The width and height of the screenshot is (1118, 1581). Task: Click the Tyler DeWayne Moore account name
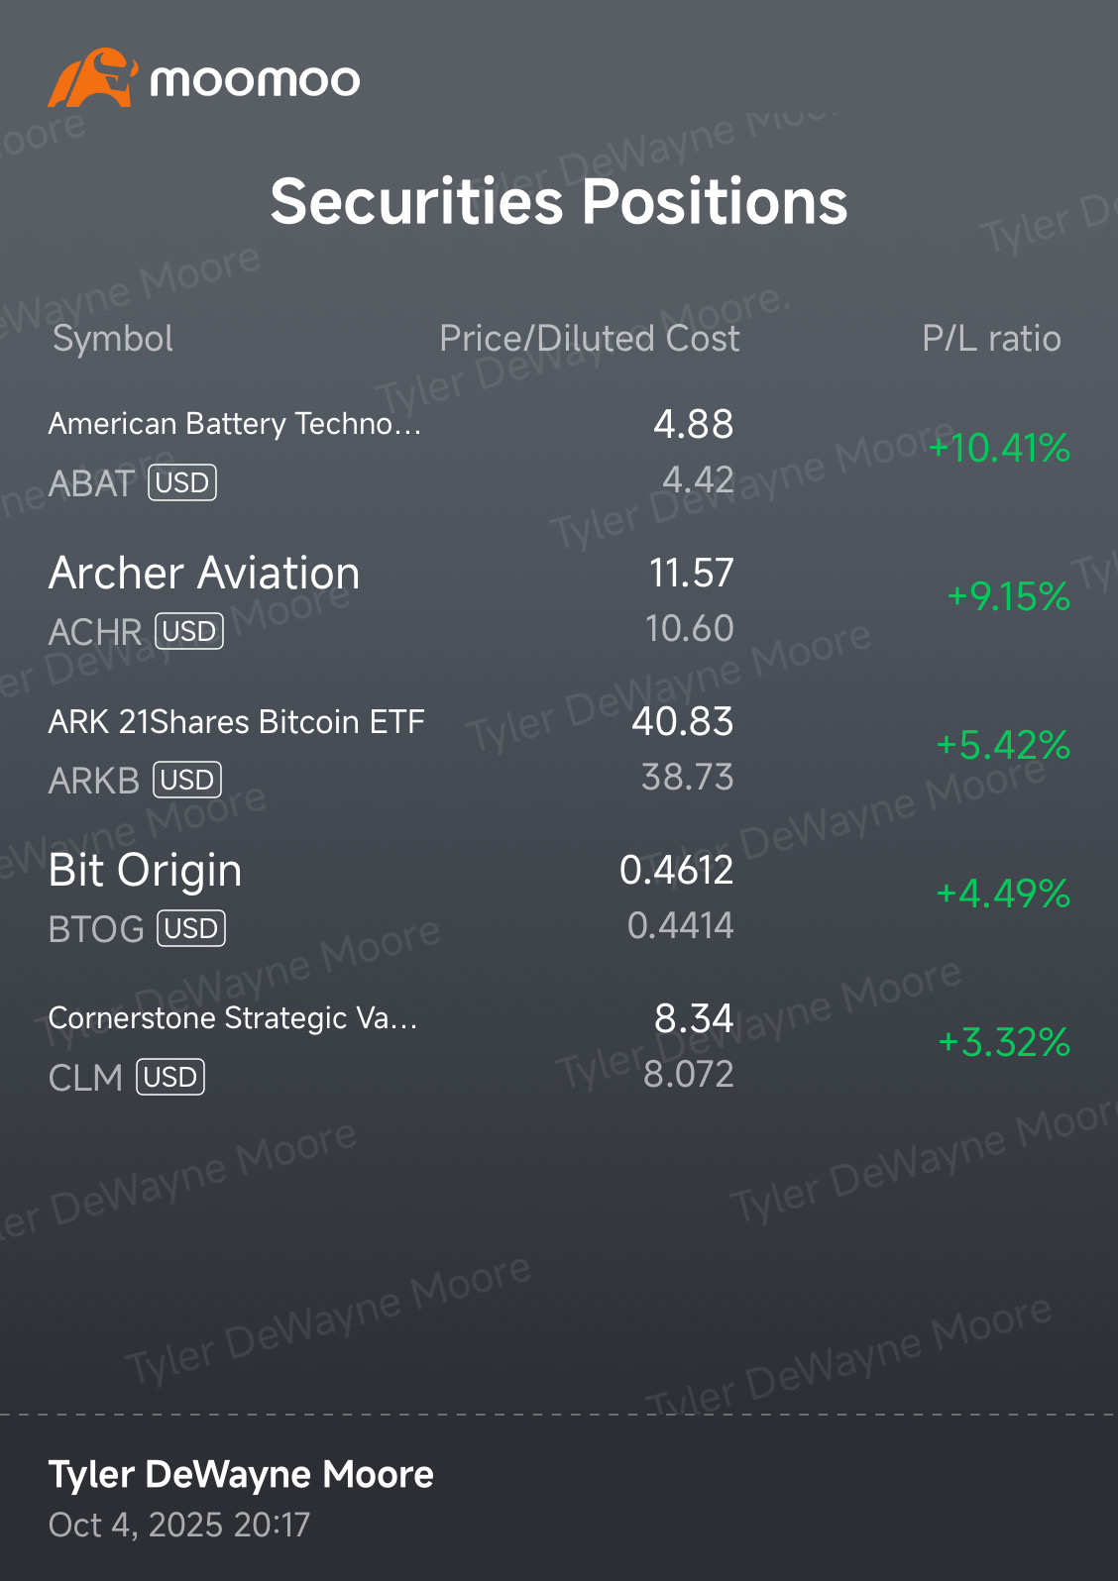click(x=241, y=1475)
